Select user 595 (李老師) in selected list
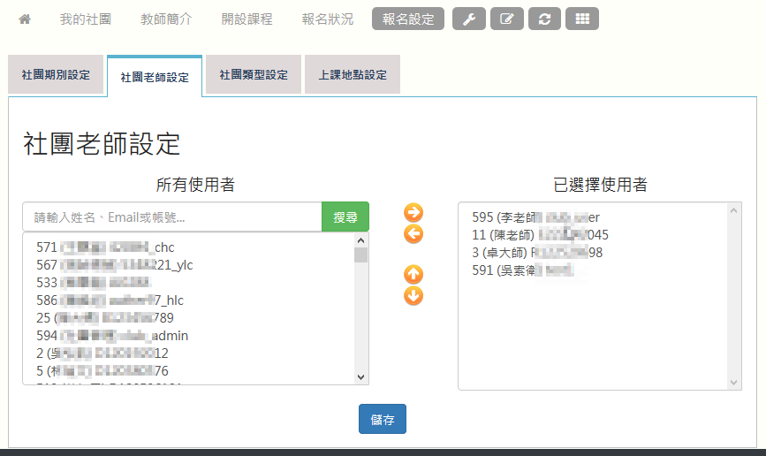This screenshot has width=766, height=456. (536, 217)
